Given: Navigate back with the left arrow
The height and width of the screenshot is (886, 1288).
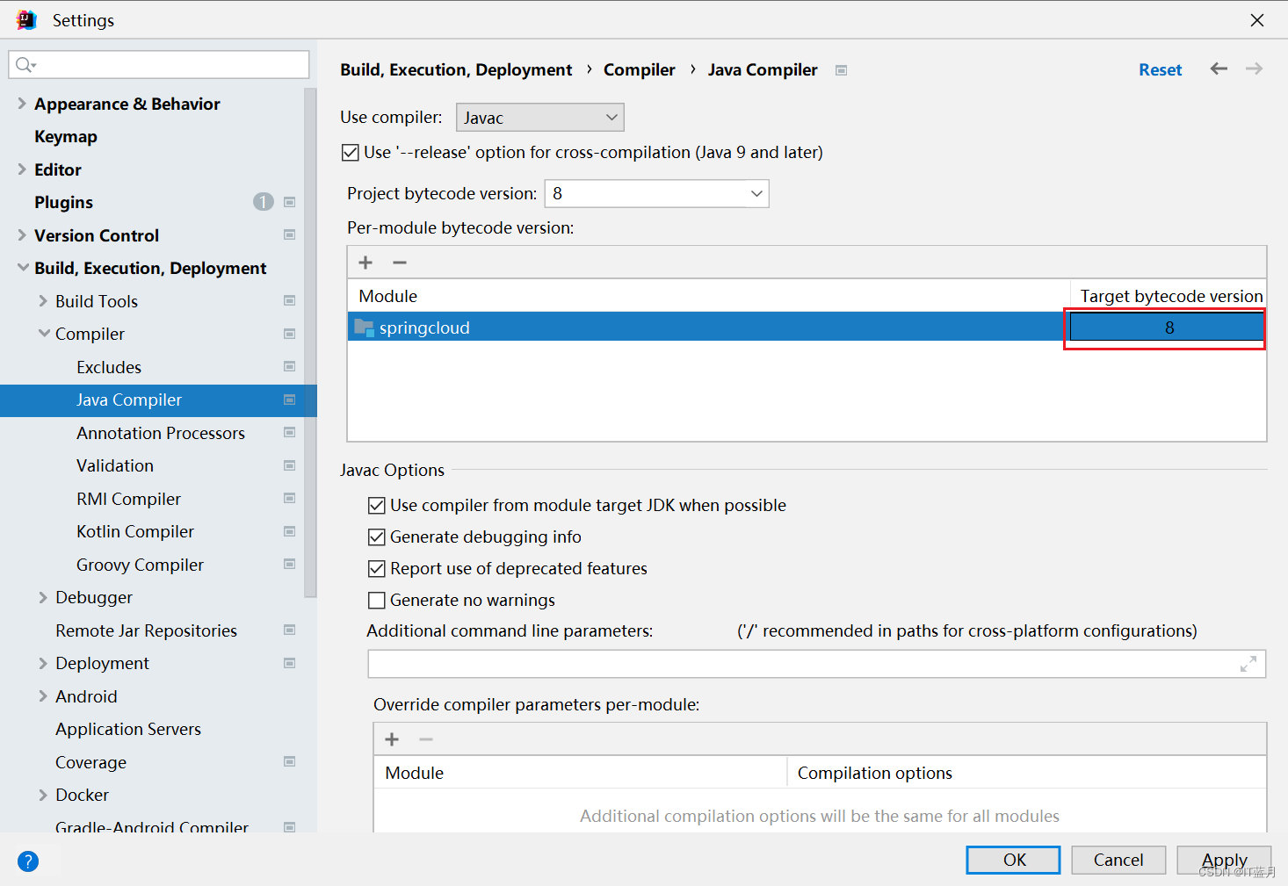Looking at the screenshot, I should click(1219, 68).
